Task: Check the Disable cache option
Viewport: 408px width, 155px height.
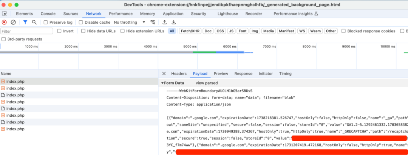Action: [x=81, y=22]
